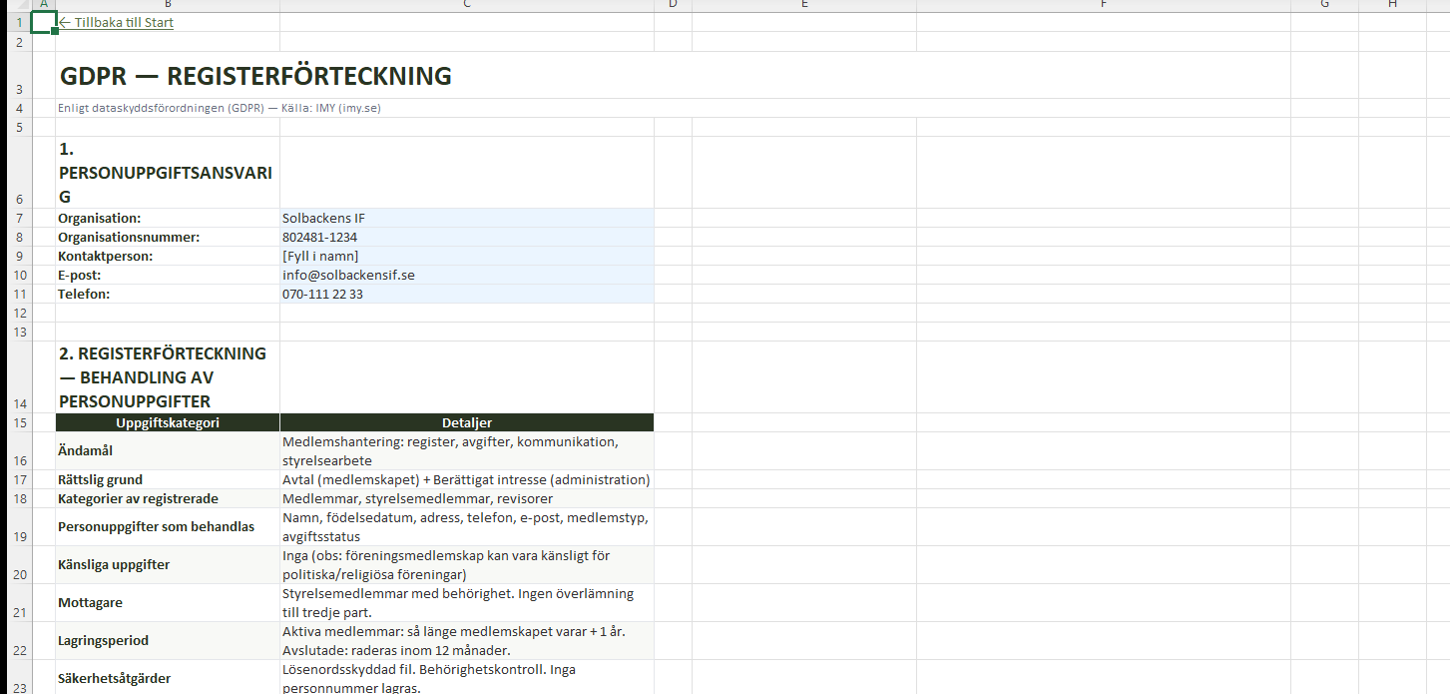This screenshot has height=694, width=1450.
Task: Click the 'Uppgiftskategori' table header cell
Action: 168,422
